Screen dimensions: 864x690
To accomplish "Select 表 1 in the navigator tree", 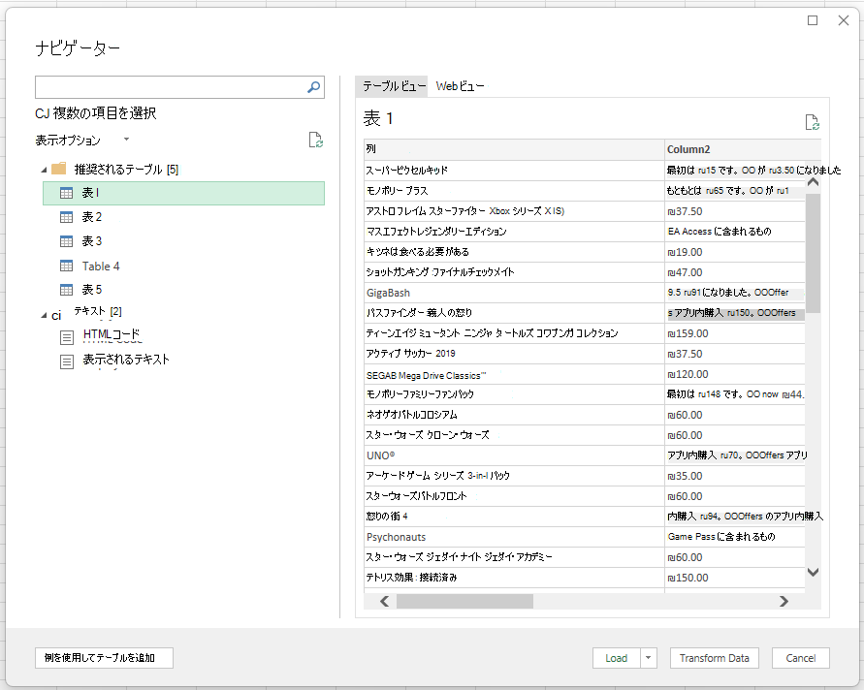I will point(183,193).
